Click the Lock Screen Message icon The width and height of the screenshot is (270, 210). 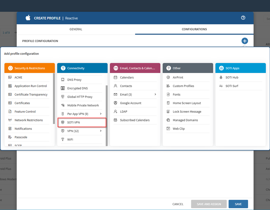tap(168, 112)
